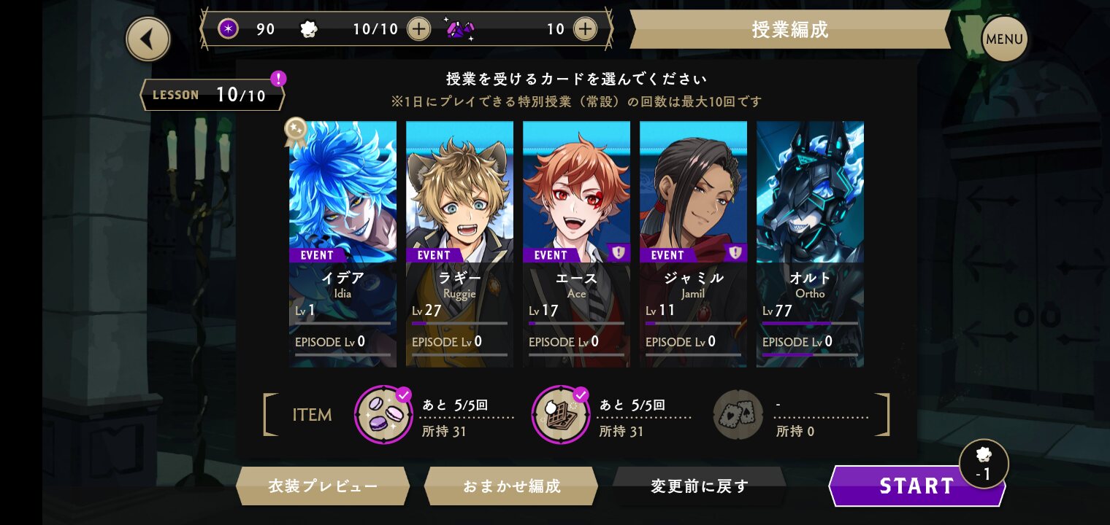The height and width of the screenshot is (525, 1110).
Task: Toggle the macaron item selection
Action: click(383, 415)
